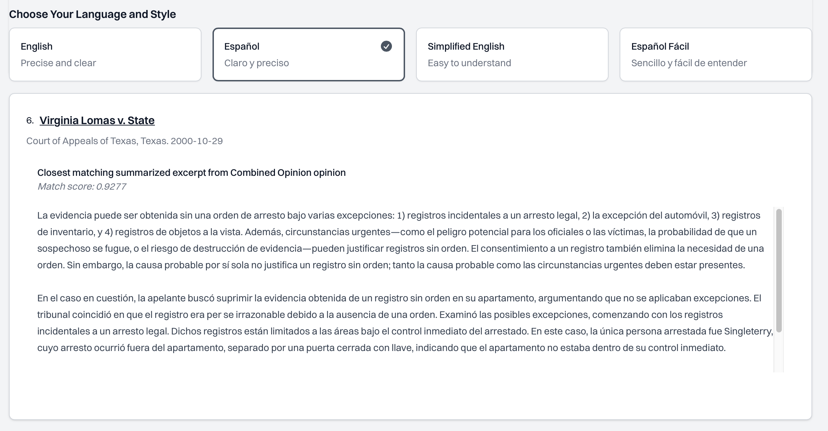Click the checkmark icon on Español card

point(386,46)
